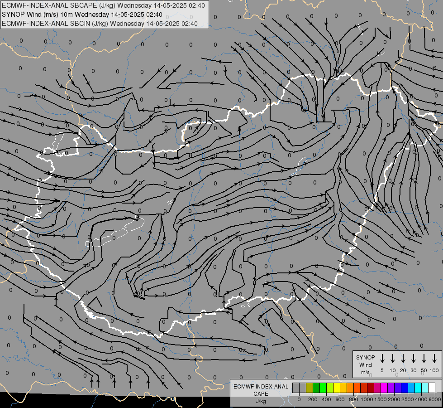
Task: Pick the dark red swatch after 1000 tick
Action: tap(371, 388)
